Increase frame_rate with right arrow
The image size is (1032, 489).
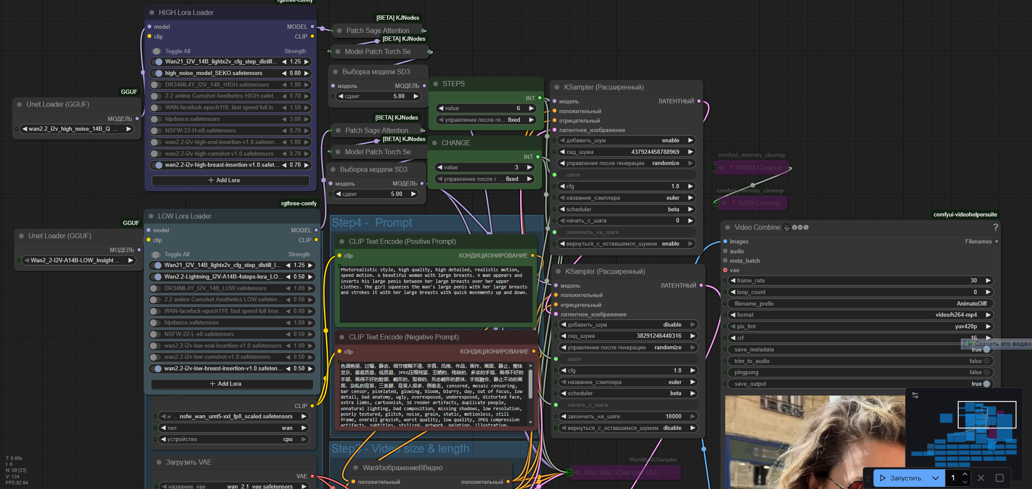click(x=988, y=281)
